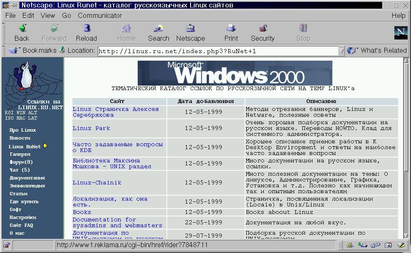
Task: Open Documentation for sysadmins and webmasters link
Action: (117, 222)
